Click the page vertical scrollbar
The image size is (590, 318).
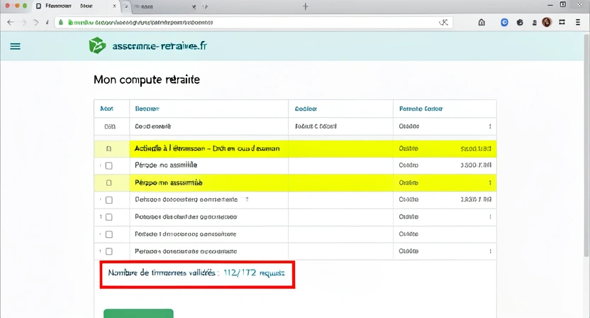586,145
